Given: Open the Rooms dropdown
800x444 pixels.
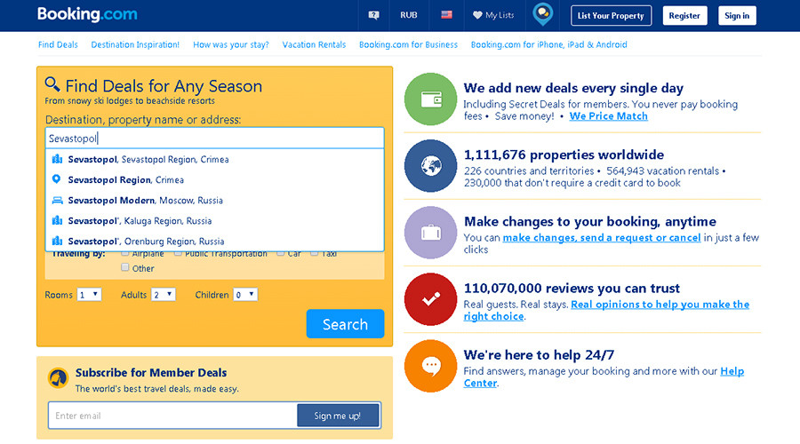Looking at the screenshot, I should (89, 295).
